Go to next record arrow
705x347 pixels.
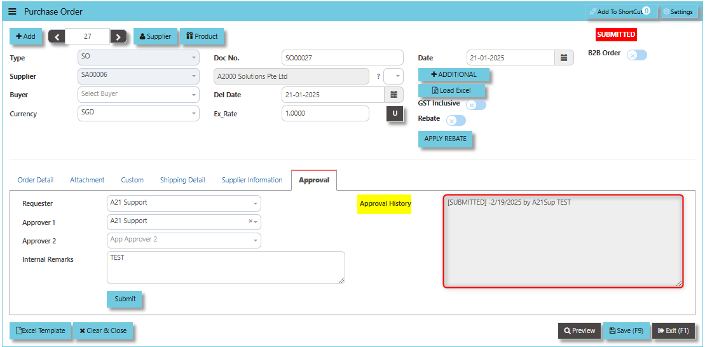[x=118, y=37]
